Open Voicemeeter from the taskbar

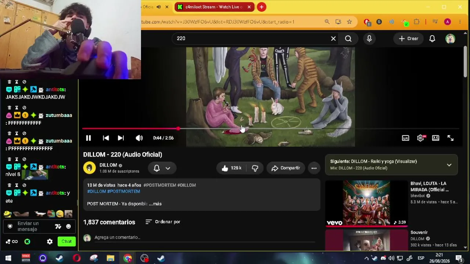pyautogui.click(x=26, y=258)
